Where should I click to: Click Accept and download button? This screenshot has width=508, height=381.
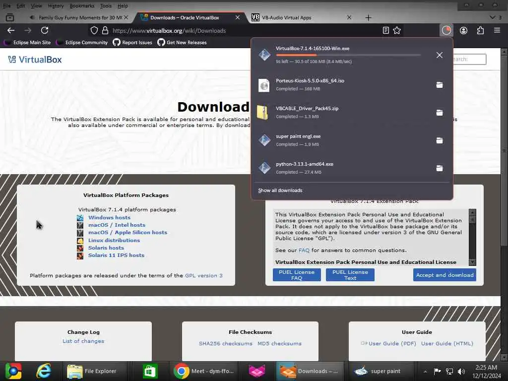point(444,275)
